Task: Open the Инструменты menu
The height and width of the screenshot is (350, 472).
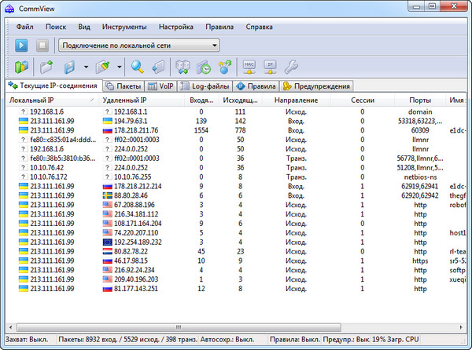Action: 124,27
